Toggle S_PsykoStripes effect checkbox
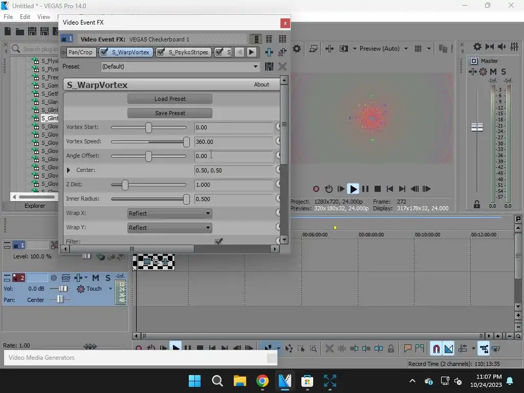The image size is (524, 393). tap(161, 52)
